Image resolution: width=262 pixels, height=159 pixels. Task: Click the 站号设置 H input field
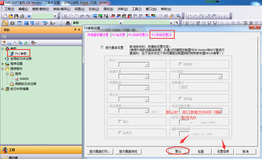(x=184, y=122)
